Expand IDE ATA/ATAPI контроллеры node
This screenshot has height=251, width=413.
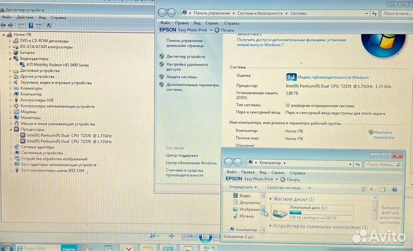[10, 47]
